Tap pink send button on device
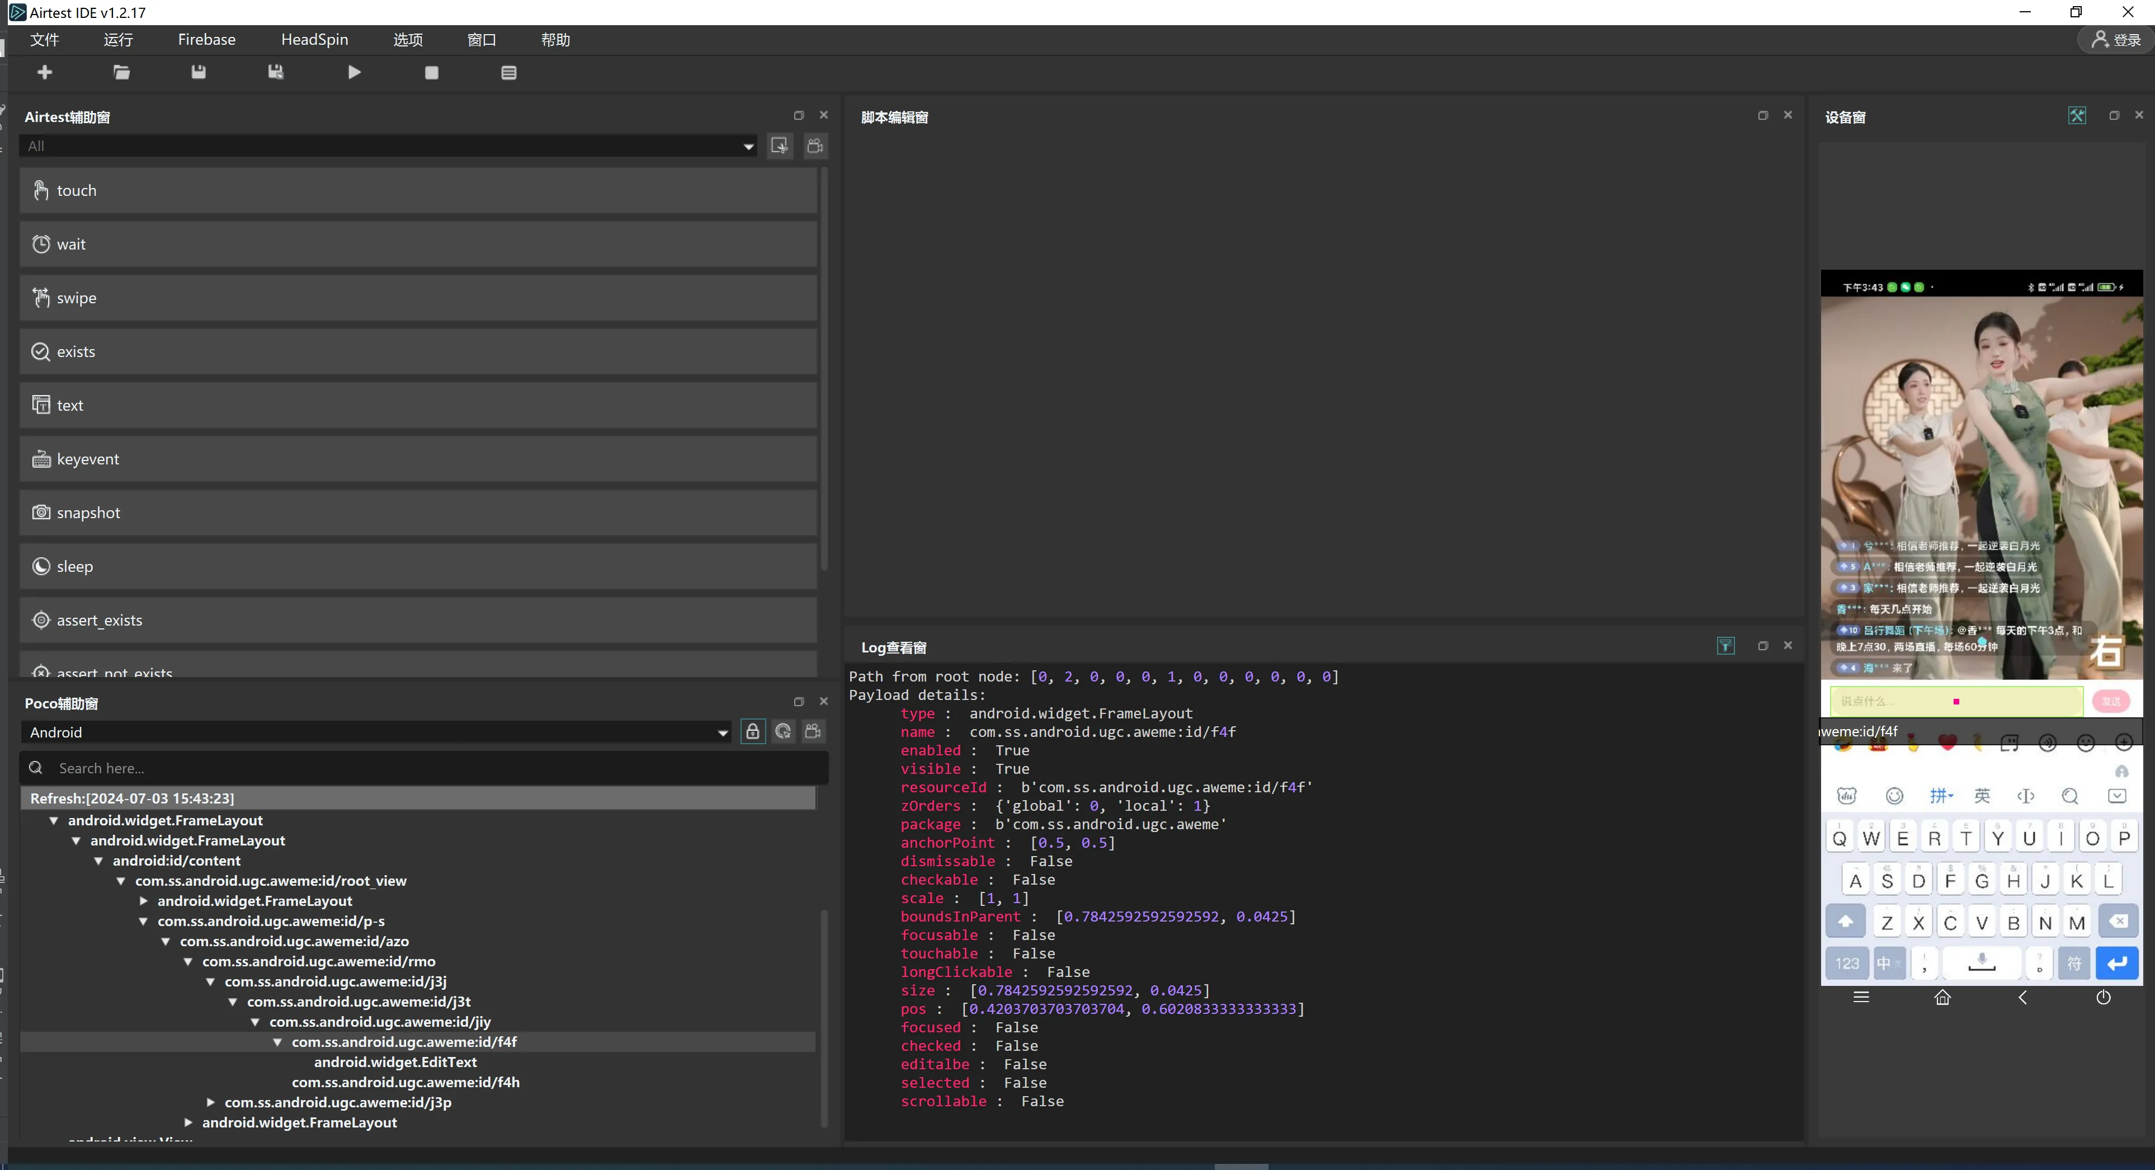This screenshot has height=1170, width=2155. tap(2111, 701)
